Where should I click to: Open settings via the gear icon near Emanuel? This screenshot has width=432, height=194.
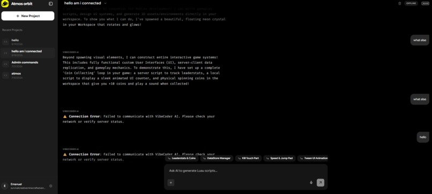(x=51, y=186)
